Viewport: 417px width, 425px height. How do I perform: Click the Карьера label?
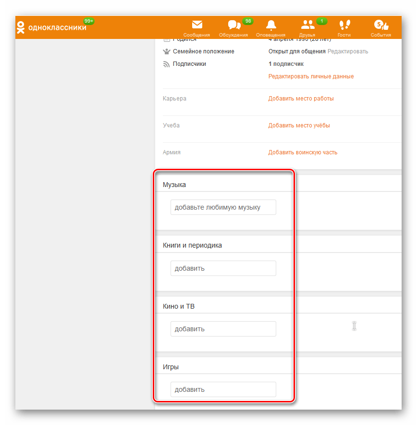tap(174, 99)
